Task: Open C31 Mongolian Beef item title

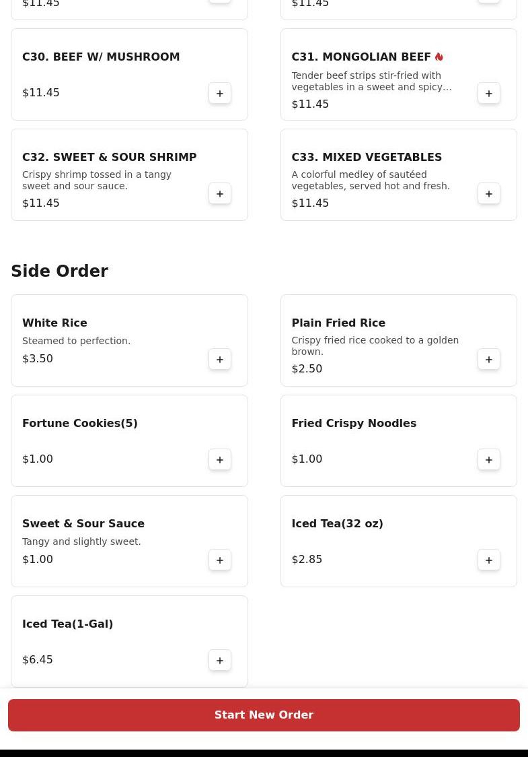Action: (361, 57)
